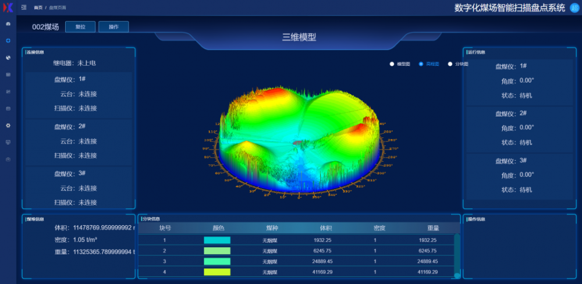Click the briefcase icon at sidebar bottom
Image resolution: width=582 pixels, height=284 pixels.
coord(8,159)
